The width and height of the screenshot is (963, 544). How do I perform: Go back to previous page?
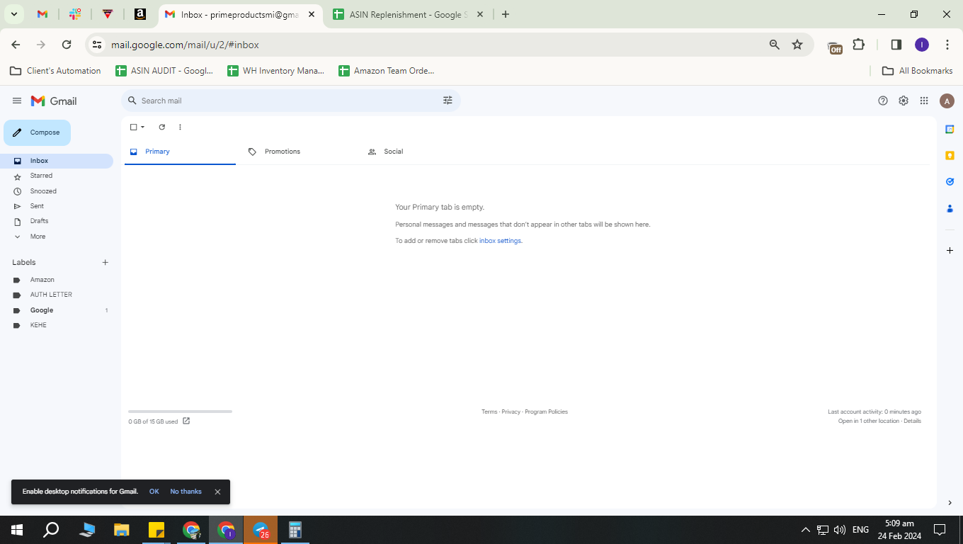point(16,45)
